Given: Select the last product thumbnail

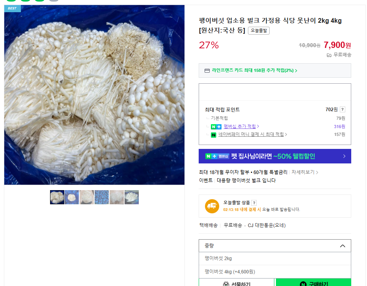Looking at the screenshot, I should point(132,197).
